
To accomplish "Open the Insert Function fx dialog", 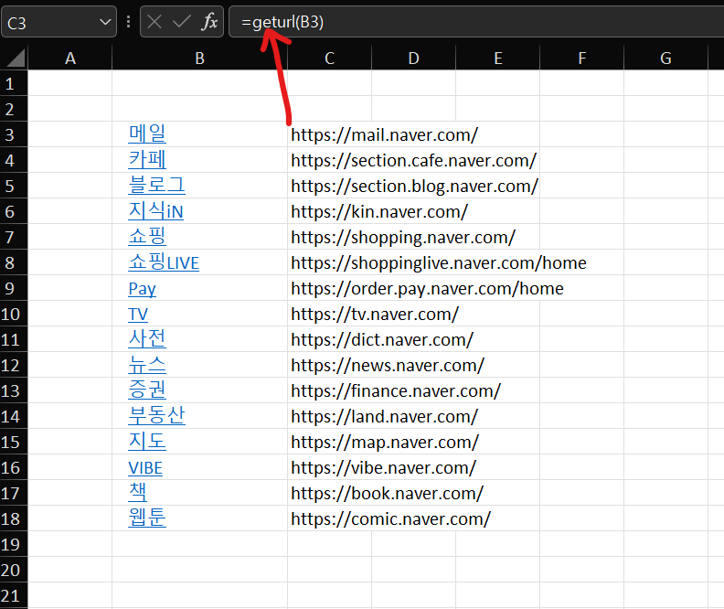I will pos(209,21).
